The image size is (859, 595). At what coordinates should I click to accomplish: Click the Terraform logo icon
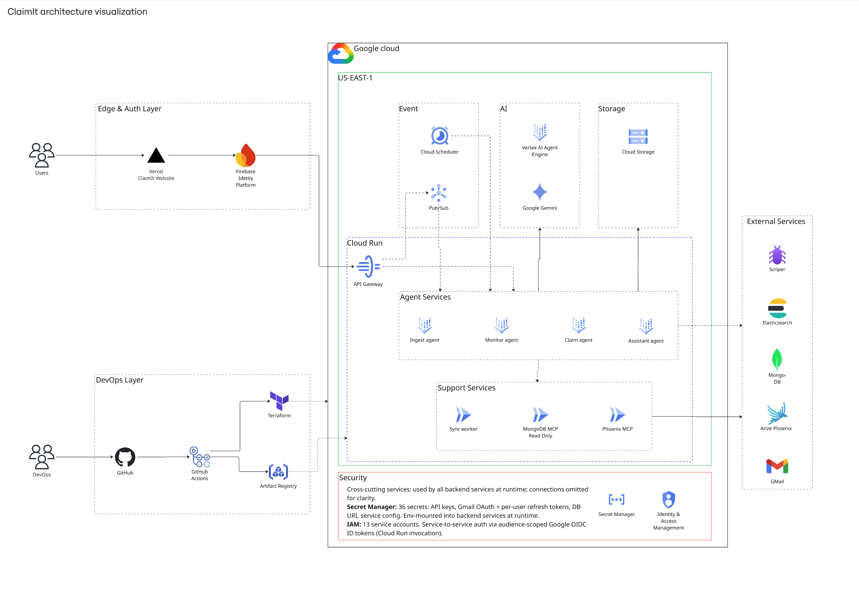[x=279, y=401]
